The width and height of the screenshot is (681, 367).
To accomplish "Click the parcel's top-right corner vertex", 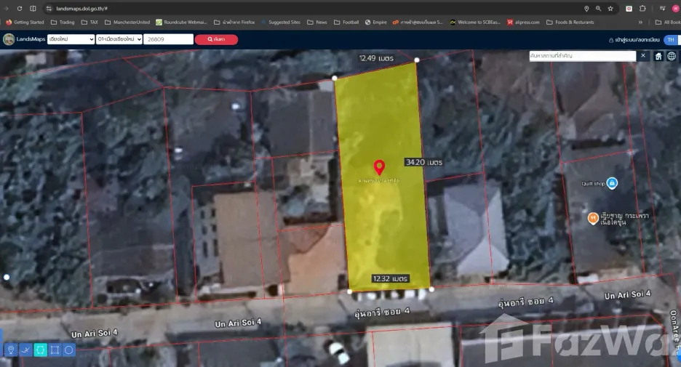I will (417, 60).
